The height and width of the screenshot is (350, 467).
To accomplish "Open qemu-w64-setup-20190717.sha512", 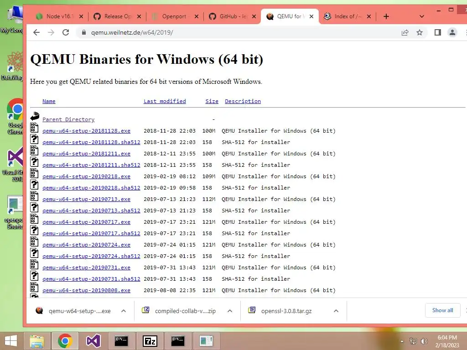I will click(91, 233).
